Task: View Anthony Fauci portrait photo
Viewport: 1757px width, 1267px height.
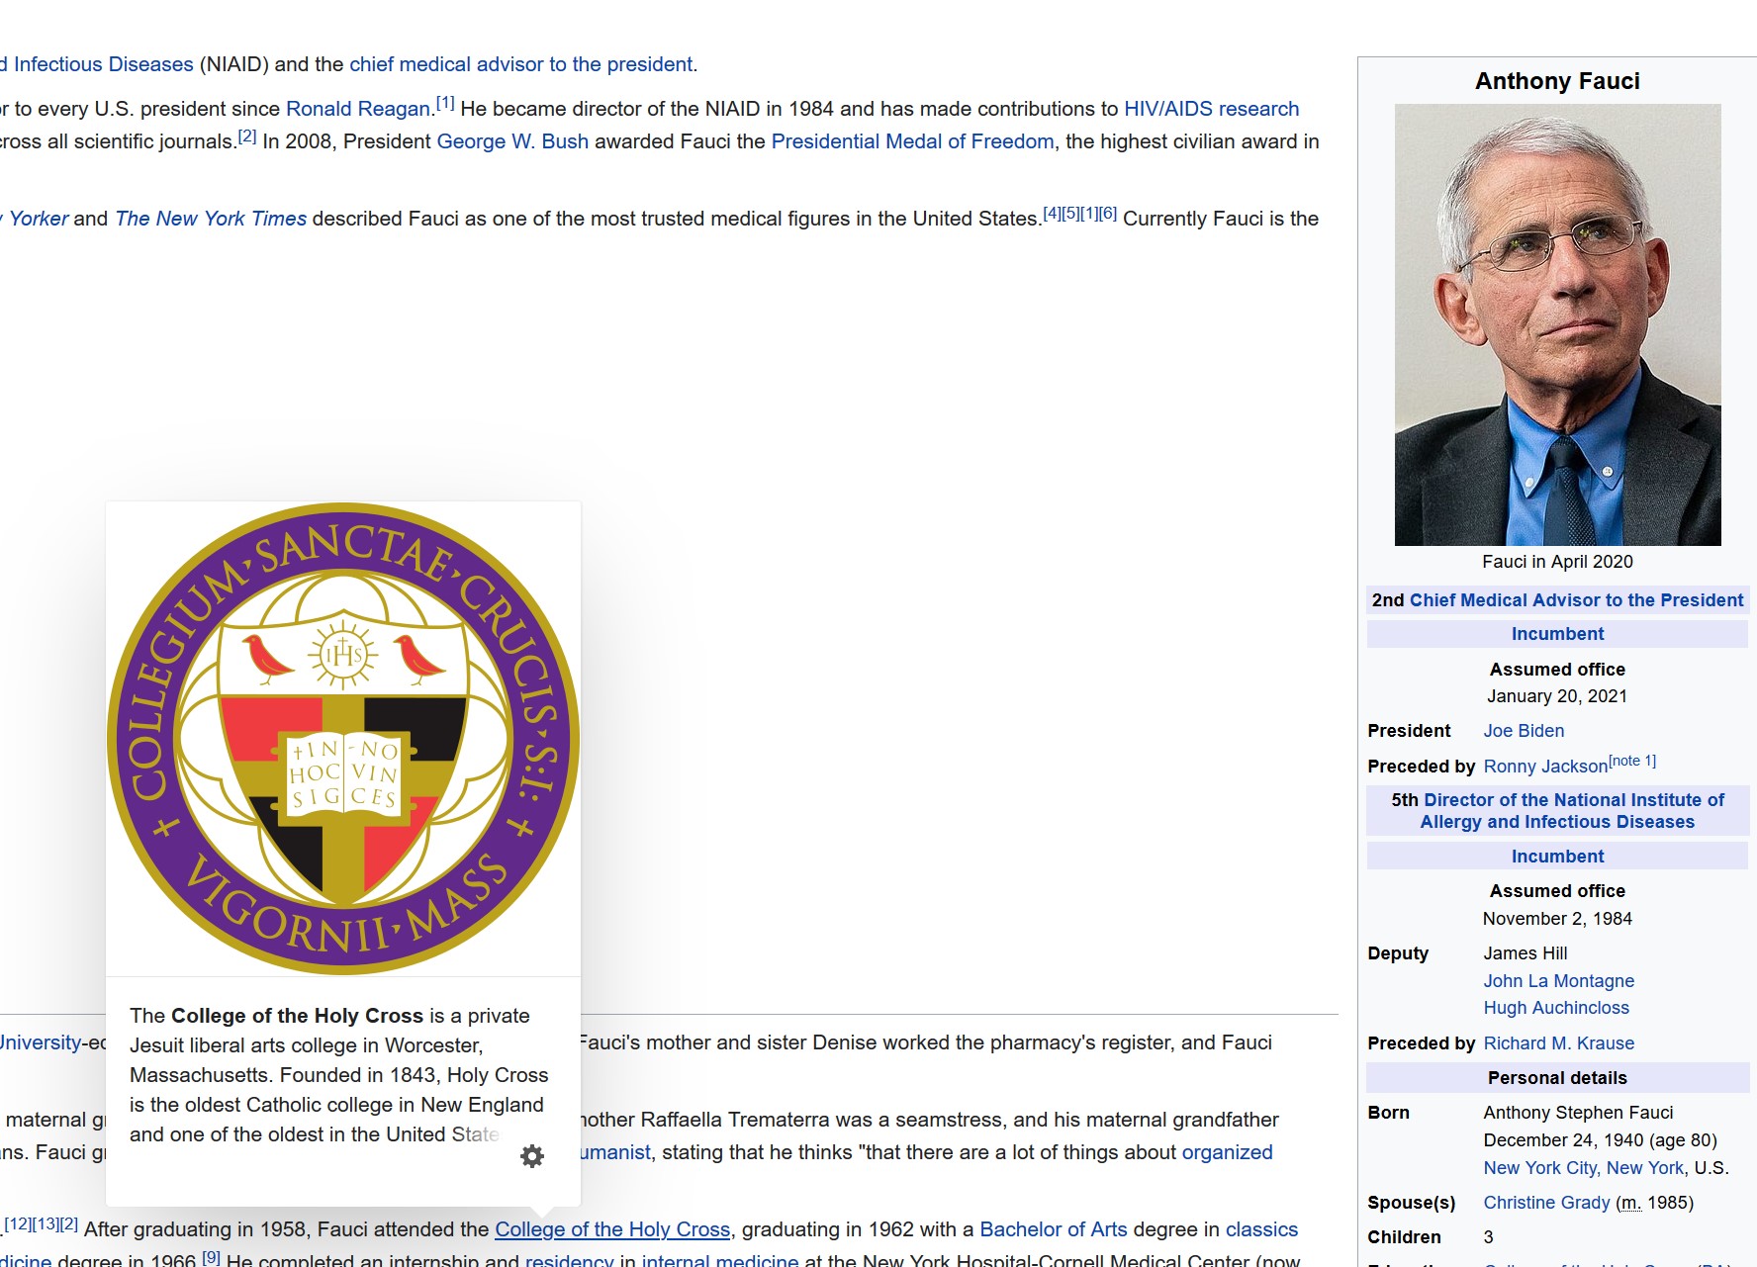Action: (1557, 324)
